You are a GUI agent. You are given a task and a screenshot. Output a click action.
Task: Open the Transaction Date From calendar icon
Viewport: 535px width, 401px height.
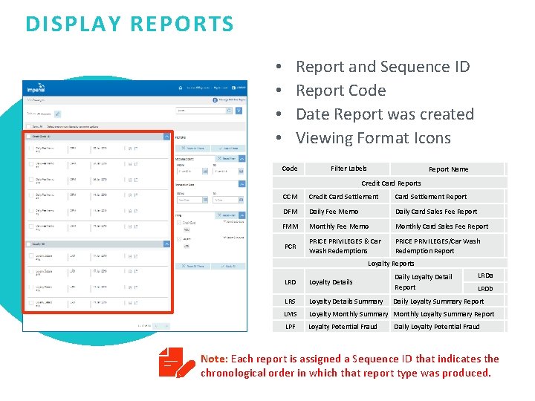(205, 200)
